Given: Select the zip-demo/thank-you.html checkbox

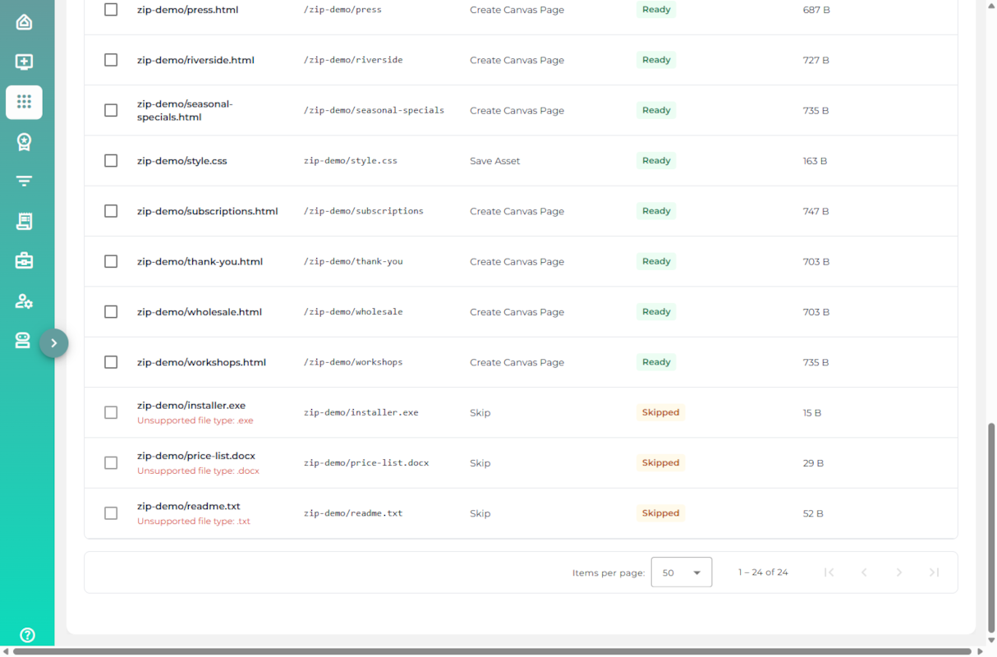Looking at the screenshot, I should [111, 261].
